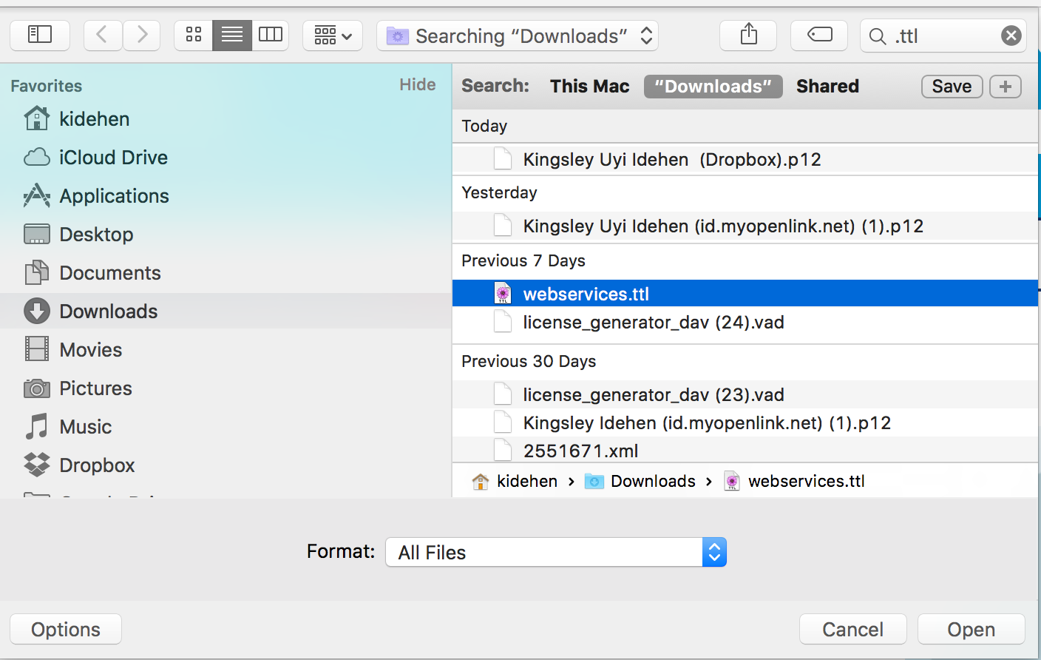1041x660 pixels.
Task: Select Downloads in the sidebar
Action: click(226, 311)
